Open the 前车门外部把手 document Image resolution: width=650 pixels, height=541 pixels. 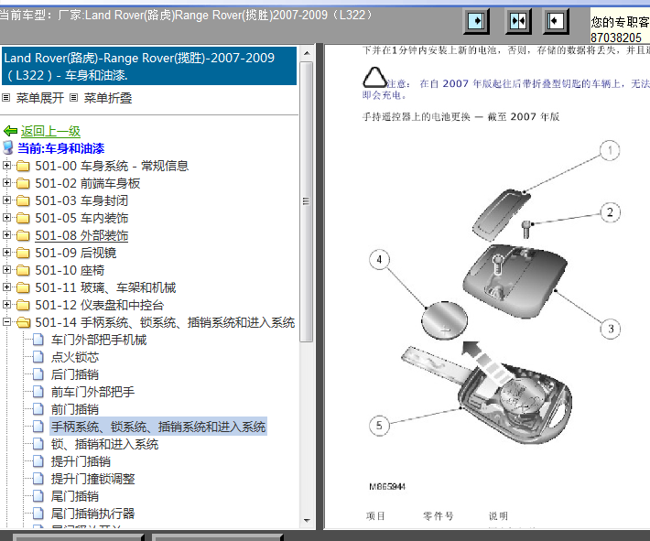pos(92,392)
